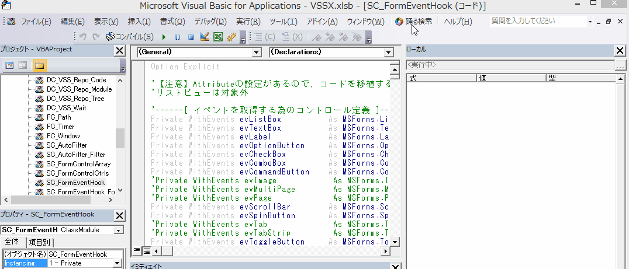Select the 項目別 tab in Properties panel
The width and height of the screenshot is (629, 269).
[x=40, y=242]
